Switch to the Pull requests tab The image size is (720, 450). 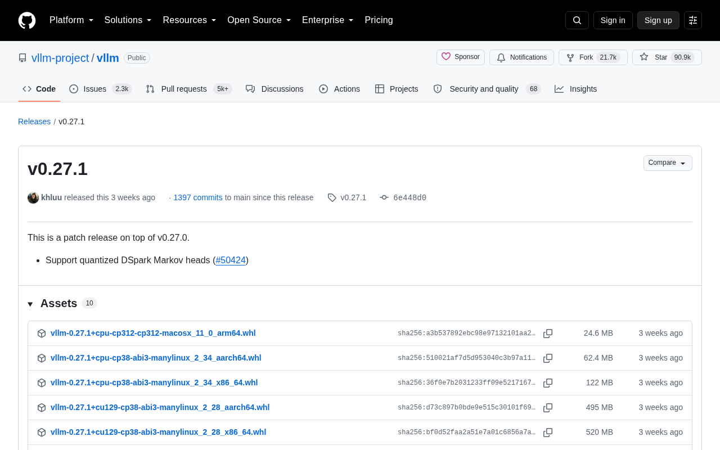coord(189,89)
